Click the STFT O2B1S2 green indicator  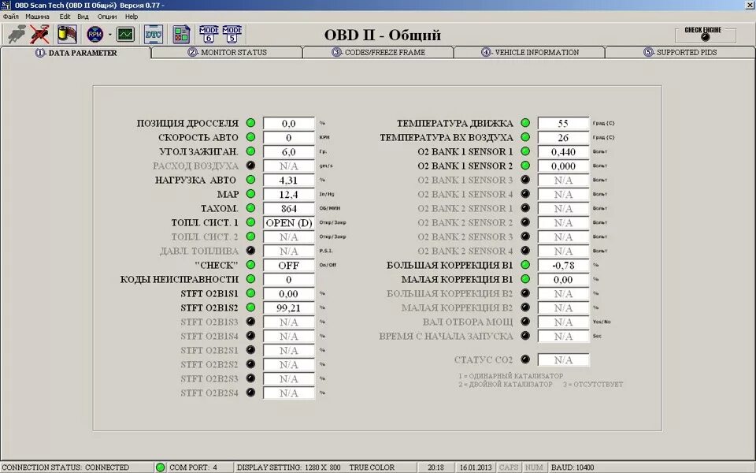(250, 307)
